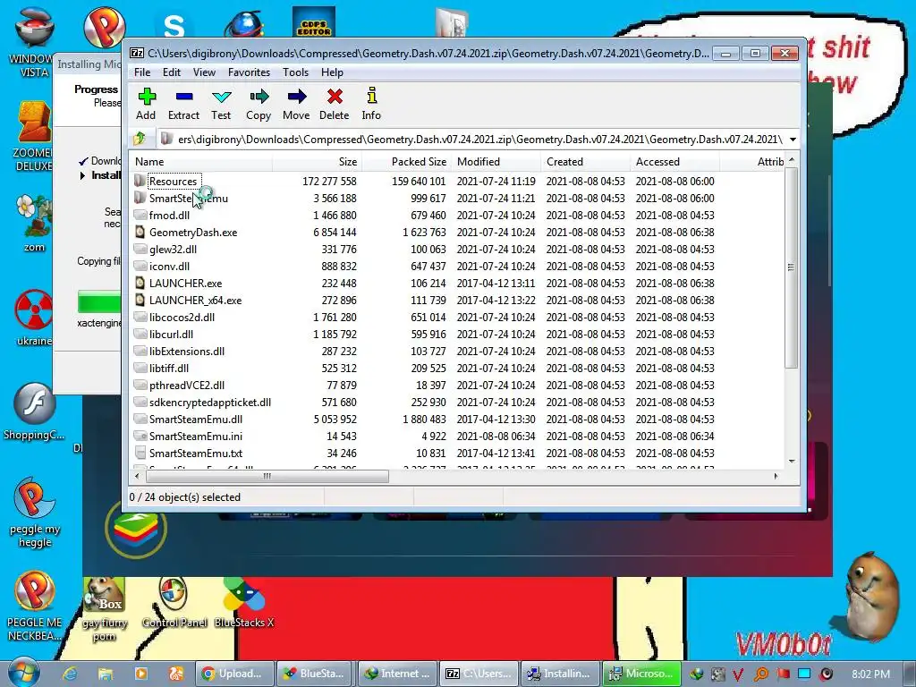Image resolution: width=916 pixels, height=687 pixels.
Task: Sort by the Size column header
Action: (x=318, y=162)
